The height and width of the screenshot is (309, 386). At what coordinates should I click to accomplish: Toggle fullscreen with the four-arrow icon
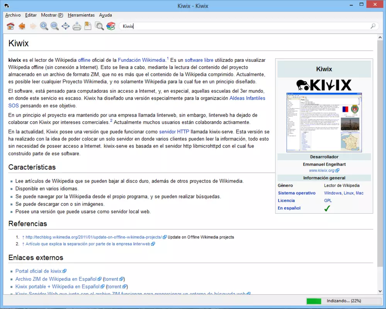click(65, 26)
